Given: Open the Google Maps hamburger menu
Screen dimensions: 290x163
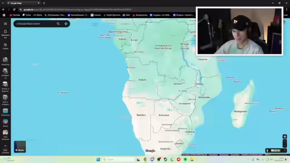Looking at the screenshot, I should (x=5, y=24).
